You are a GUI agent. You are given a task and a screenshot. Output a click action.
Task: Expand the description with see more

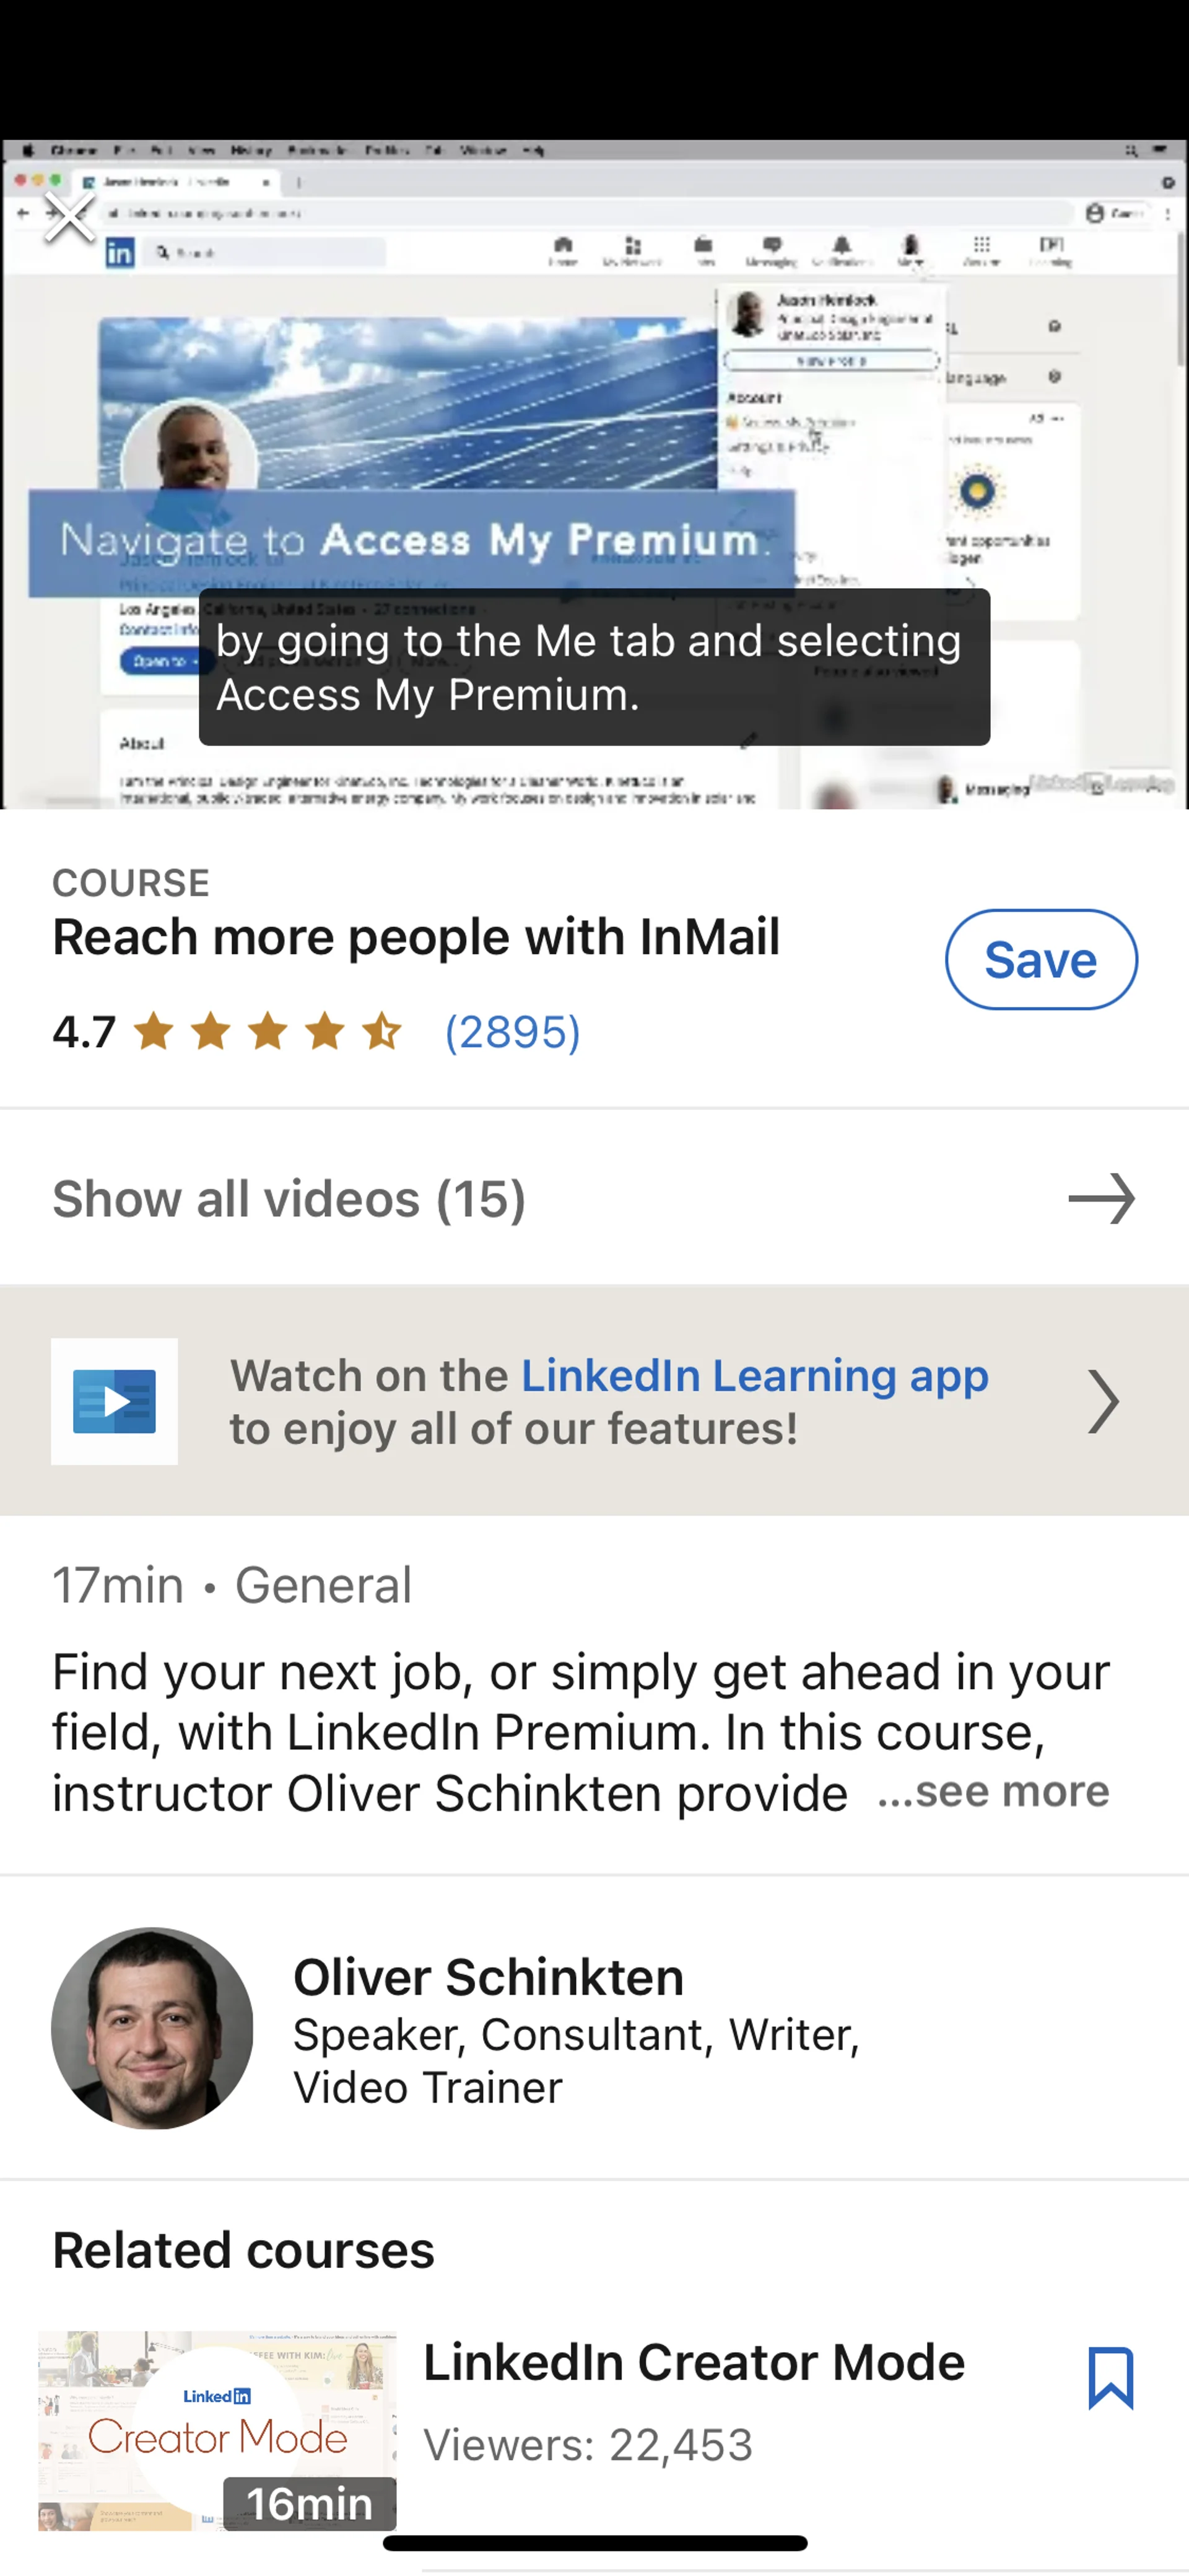coord(993,1791)
